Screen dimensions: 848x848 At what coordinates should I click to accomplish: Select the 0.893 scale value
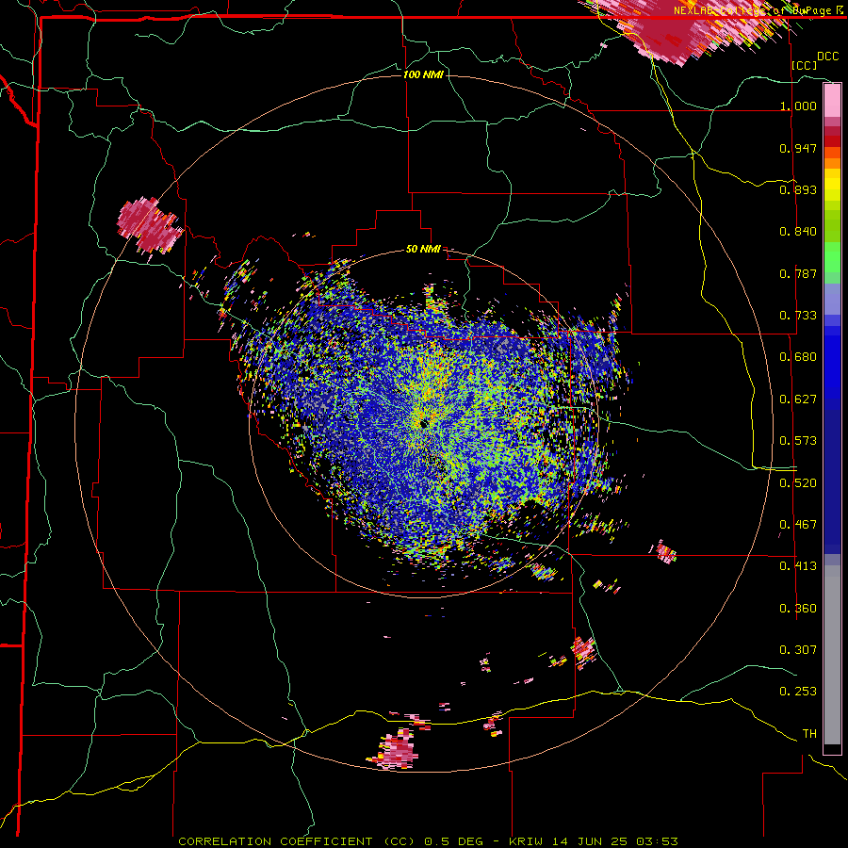798,189
